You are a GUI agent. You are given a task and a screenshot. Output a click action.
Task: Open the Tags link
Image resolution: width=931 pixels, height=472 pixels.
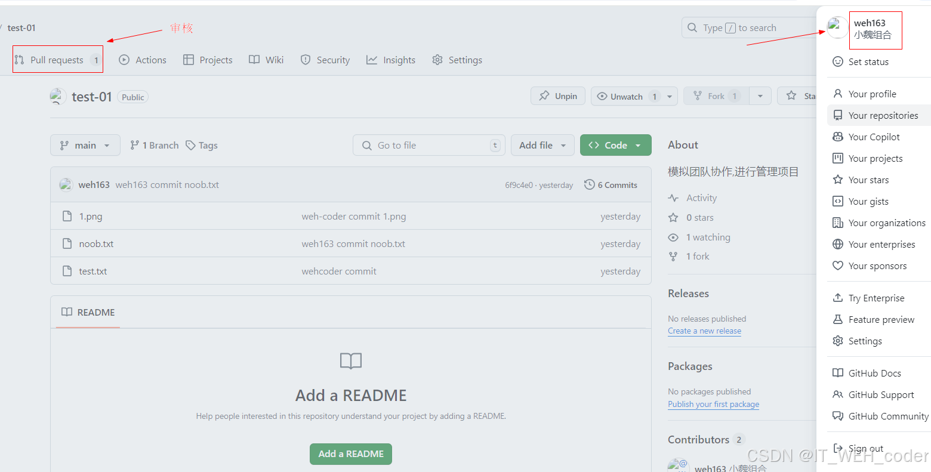(202, 145)
